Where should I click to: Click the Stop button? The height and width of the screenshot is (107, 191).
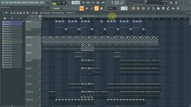(x=64, y=3)
